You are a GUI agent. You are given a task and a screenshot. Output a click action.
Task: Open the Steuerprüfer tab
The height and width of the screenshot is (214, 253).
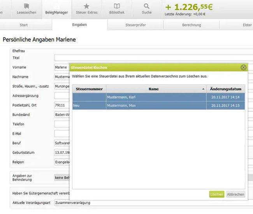[x=135, y=25]
